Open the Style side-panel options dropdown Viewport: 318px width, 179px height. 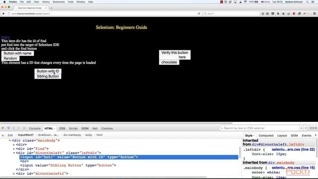click(x=254, y=136)
